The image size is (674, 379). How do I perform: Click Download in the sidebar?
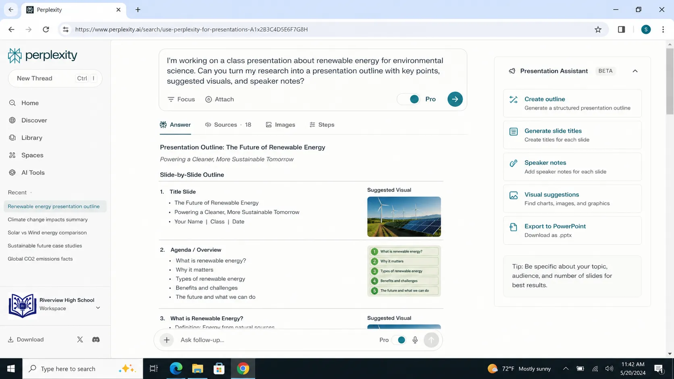click(26, 340)
